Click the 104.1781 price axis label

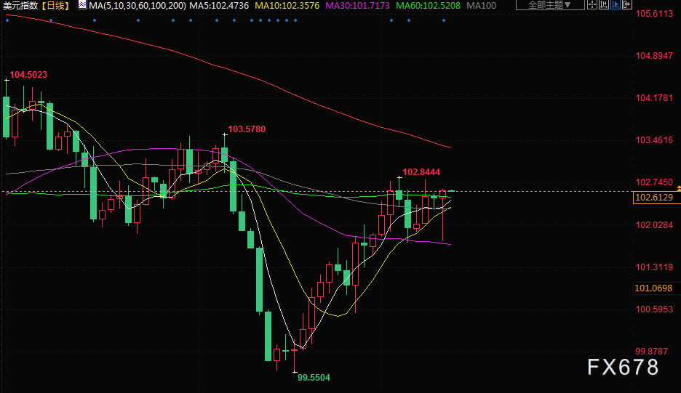coord(655,98)
